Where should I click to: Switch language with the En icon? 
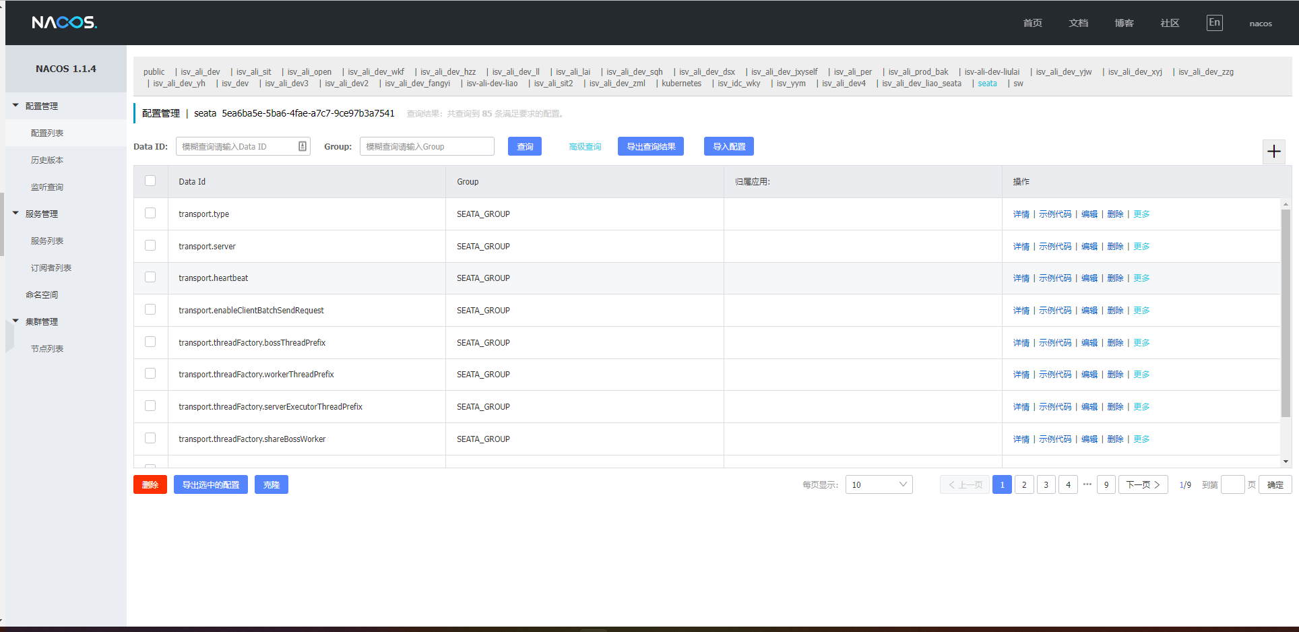coord(1214,23)
